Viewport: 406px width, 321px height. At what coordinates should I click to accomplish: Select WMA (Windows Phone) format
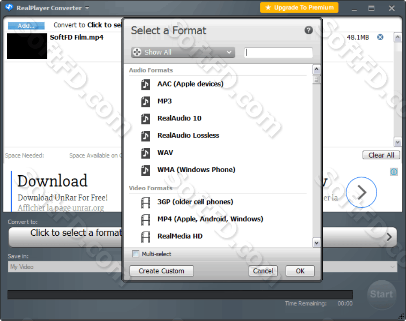196,170
